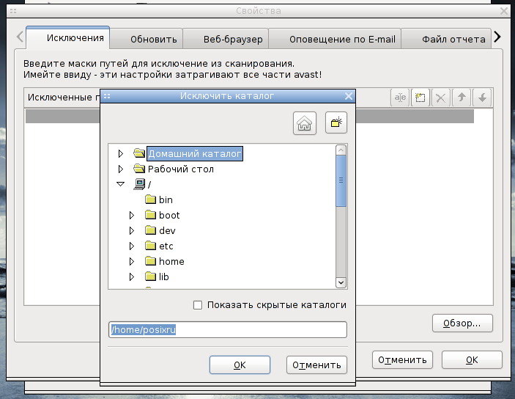
Task: Select the lib folder icon
Action: click(150, 277)
